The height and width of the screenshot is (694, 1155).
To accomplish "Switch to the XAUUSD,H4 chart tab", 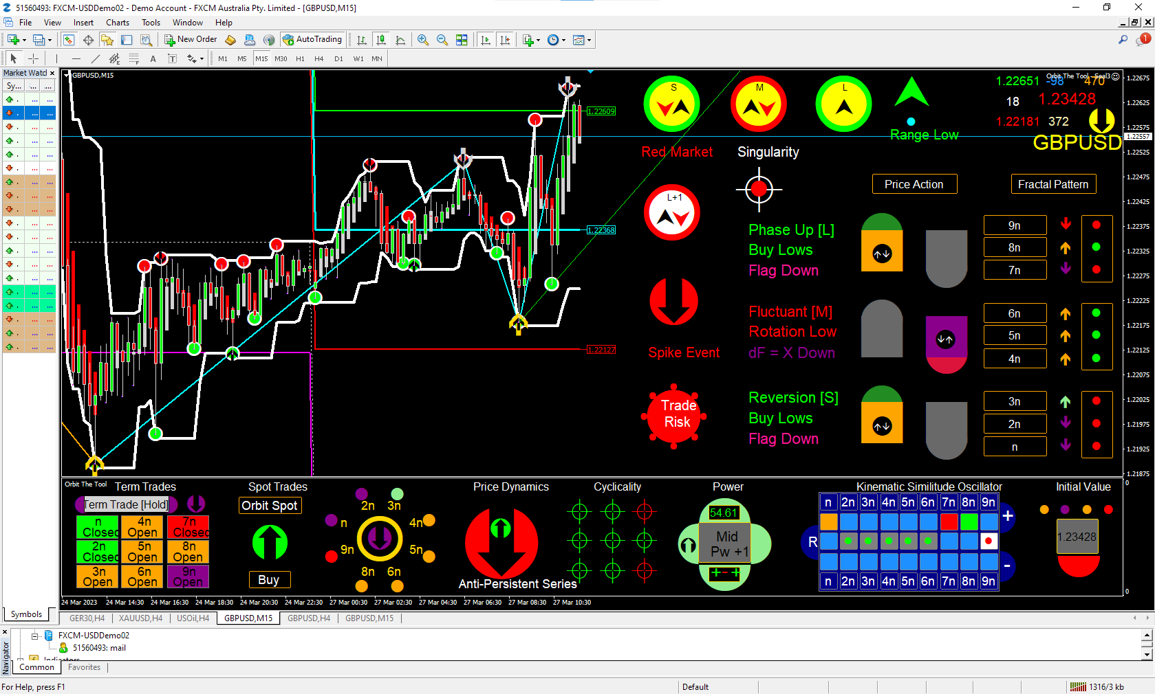I will coord(140,618).
